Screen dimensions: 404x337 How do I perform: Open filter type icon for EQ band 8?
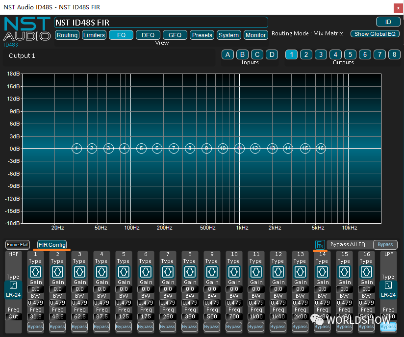(x=190, y=272)
